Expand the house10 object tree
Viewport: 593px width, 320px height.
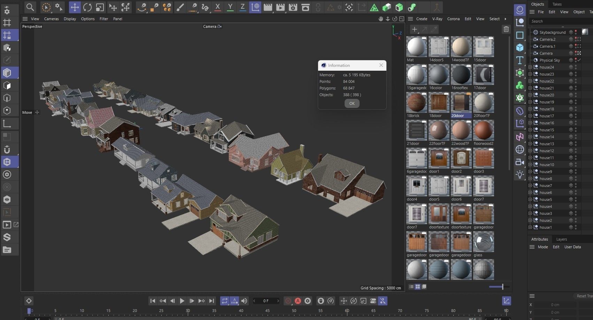coord(530,165)
